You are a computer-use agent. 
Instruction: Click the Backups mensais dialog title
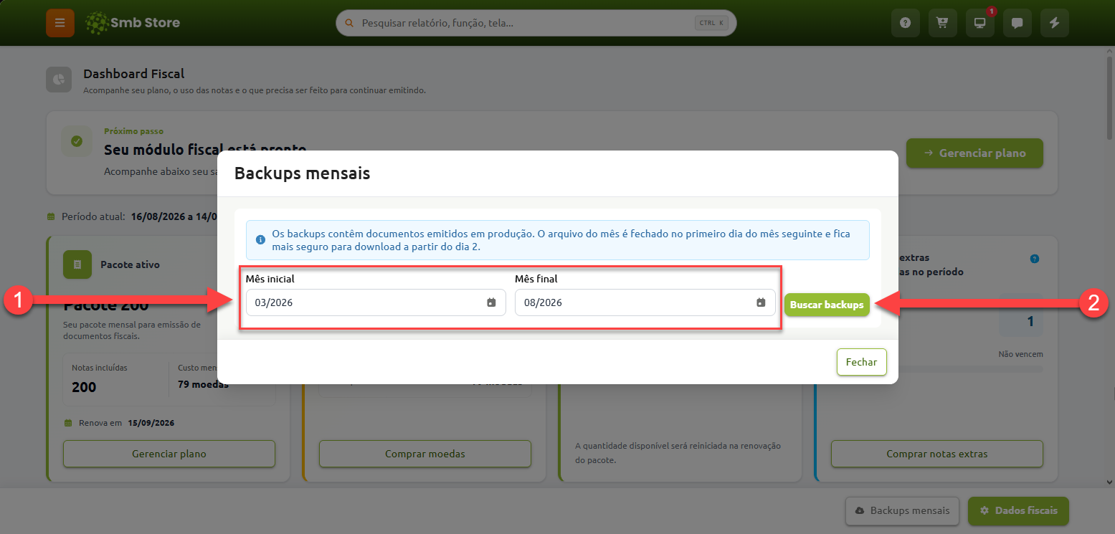click(x=303, y=173)
